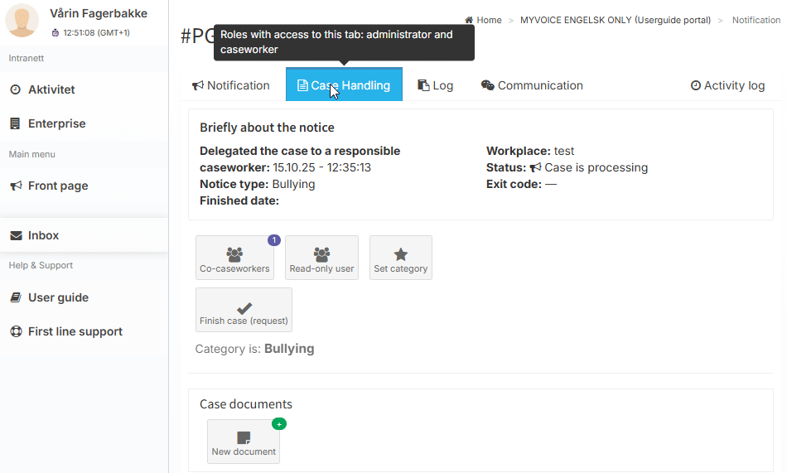
Task: Click the user profile avatar
Action: [x=22, y=21]
